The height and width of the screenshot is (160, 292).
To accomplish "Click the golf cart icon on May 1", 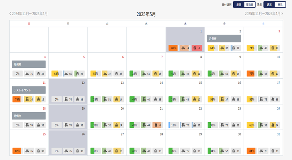I will [183, 48].
